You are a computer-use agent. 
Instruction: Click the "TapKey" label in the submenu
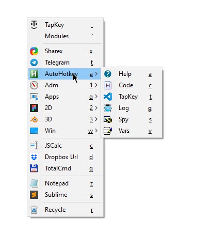128,97
